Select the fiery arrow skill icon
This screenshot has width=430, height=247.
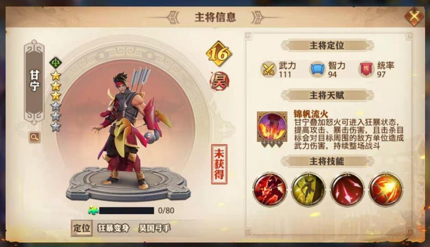pos(386,189)
